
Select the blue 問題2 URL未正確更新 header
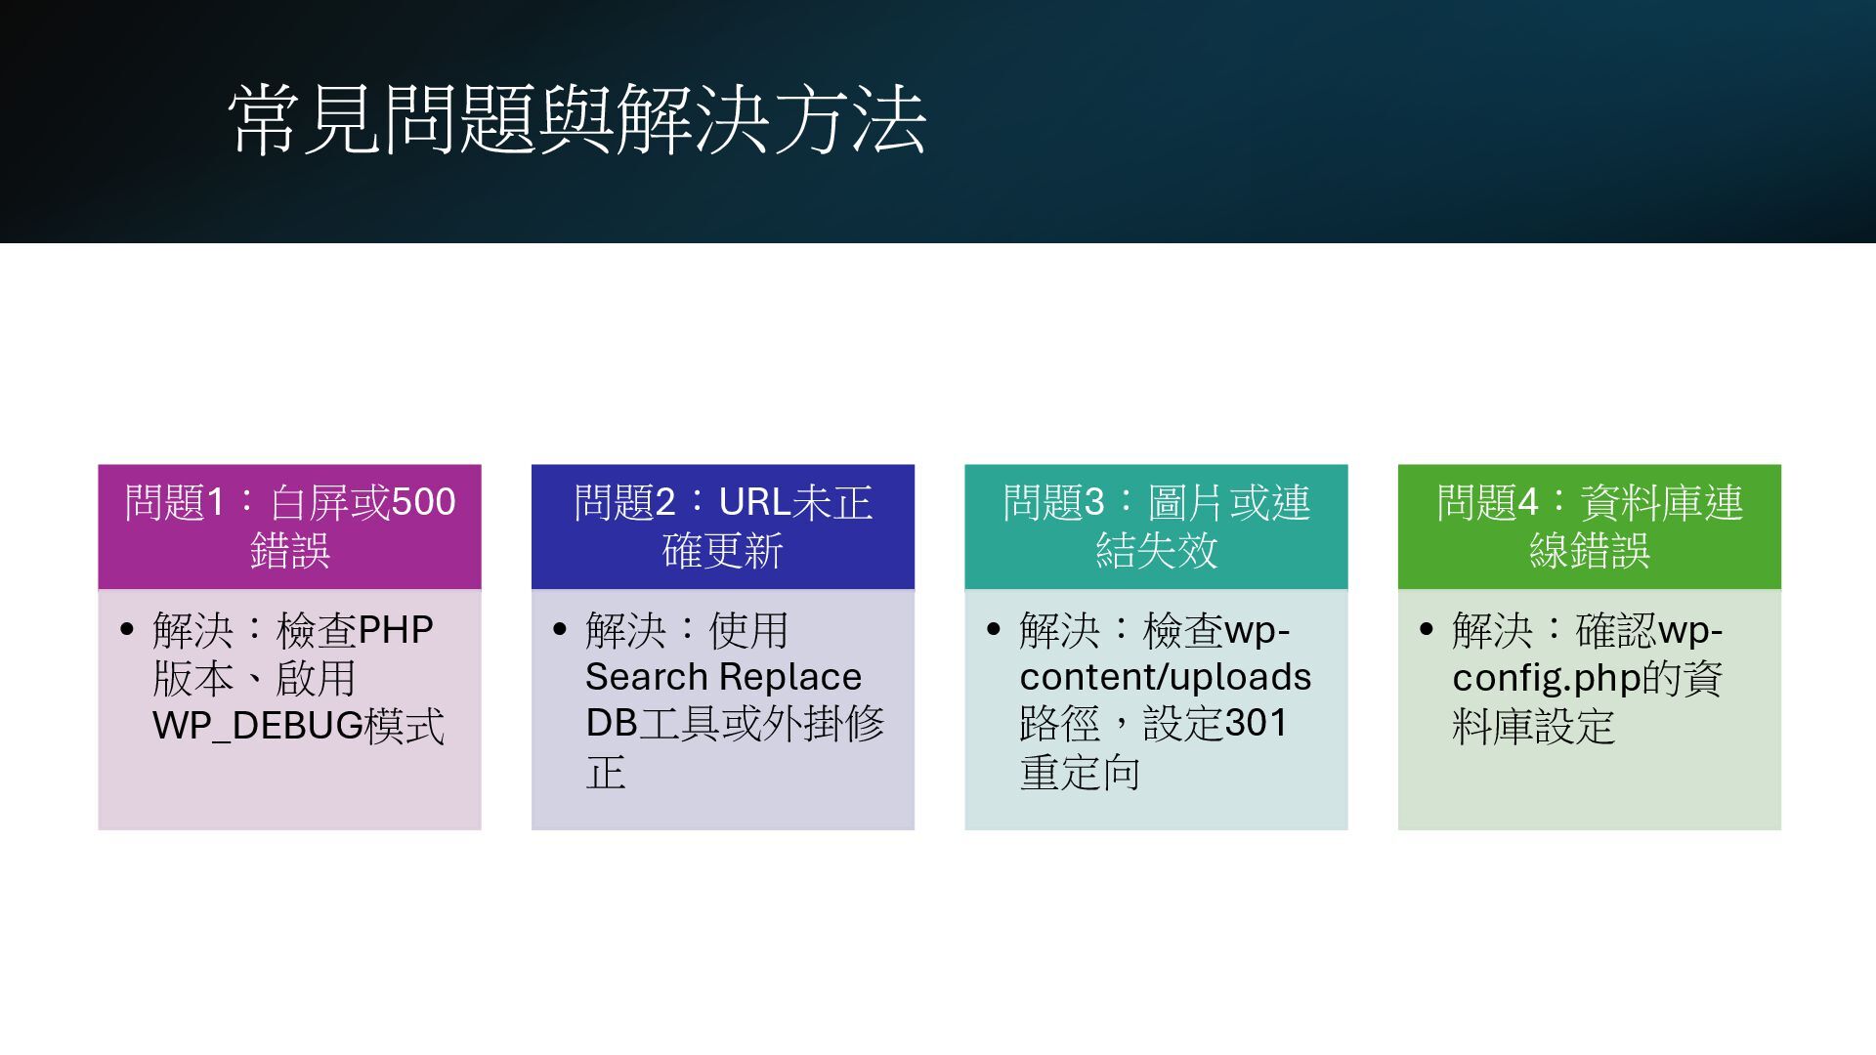[722, 527]
